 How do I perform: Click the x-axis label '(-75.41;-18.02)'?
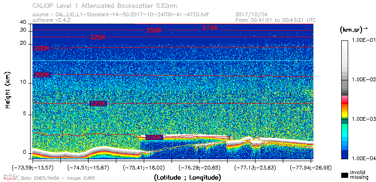point(144,167)
